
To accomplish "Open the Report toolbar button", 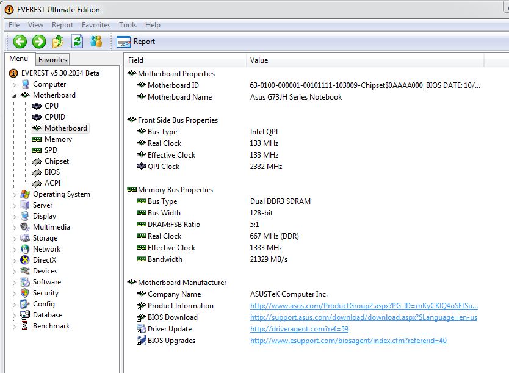I will point(136,42).
